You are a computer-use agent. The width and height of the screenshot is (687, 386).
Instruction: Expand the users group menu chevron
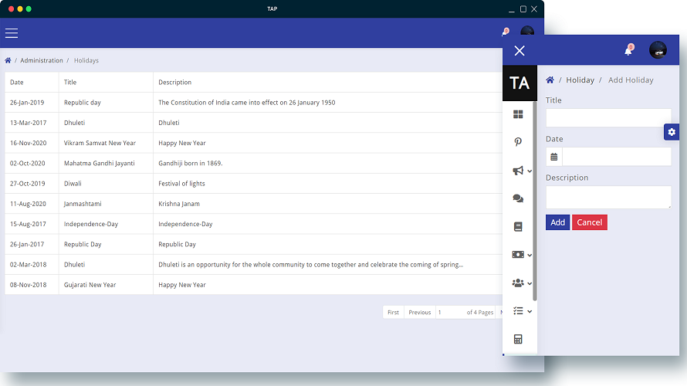[530, 283]
